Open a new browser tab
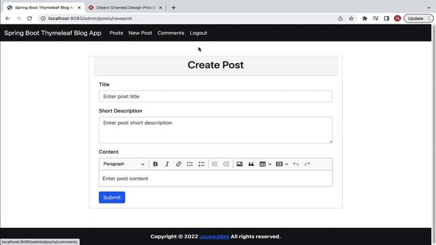The width and height of the screenshot is (436, 245). tap(174, 7)
